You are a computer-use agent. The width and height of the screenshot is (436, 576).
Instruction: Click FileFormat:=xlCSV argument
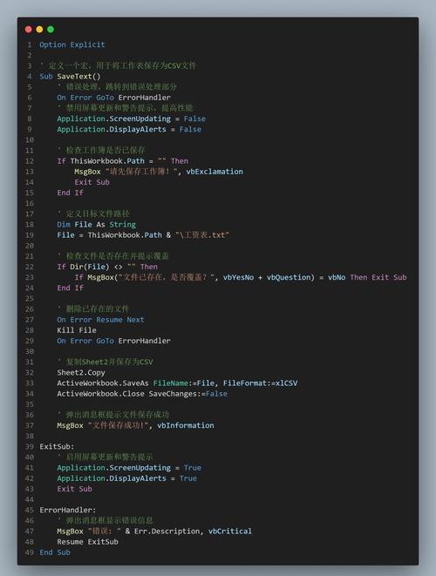click(x=260, y=383)
